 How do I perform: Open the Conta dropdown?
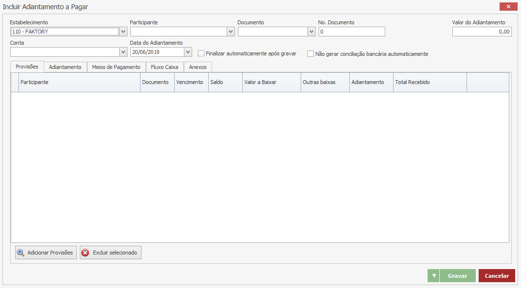(x=124, y=52)
